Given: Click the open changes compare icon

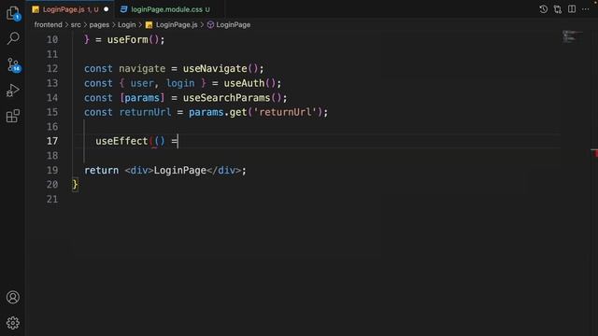Looking at the screenshot, I should pyautogui.click(x=558, y=9).
